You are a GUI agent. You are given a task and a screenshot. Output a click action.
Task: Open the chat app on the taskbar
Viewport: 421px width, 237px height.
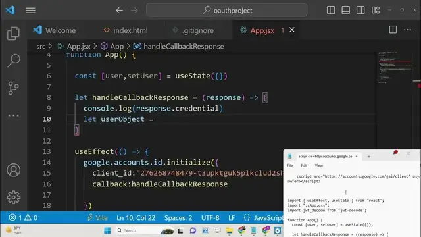(x=193, y=230)
